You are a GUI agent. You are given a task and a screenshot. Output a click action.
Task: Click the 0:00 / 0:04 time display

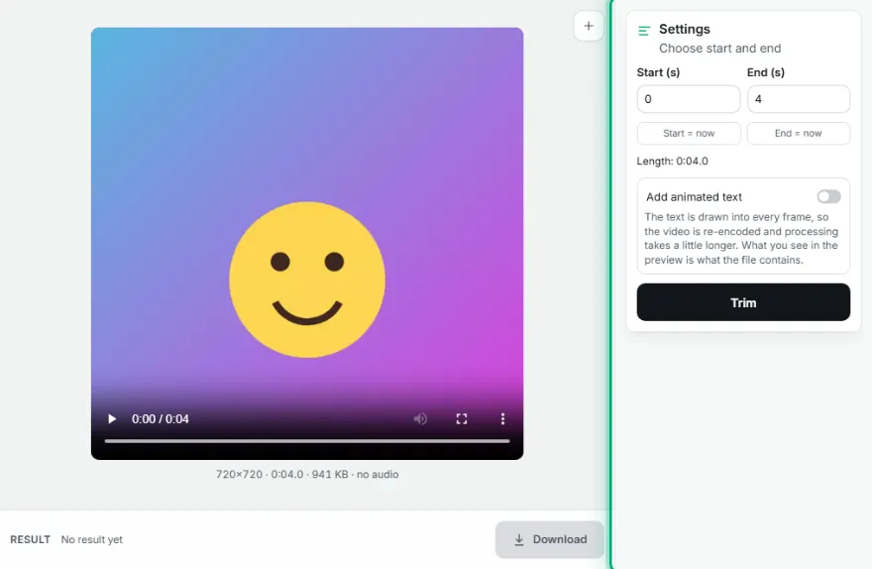[161, 419]
